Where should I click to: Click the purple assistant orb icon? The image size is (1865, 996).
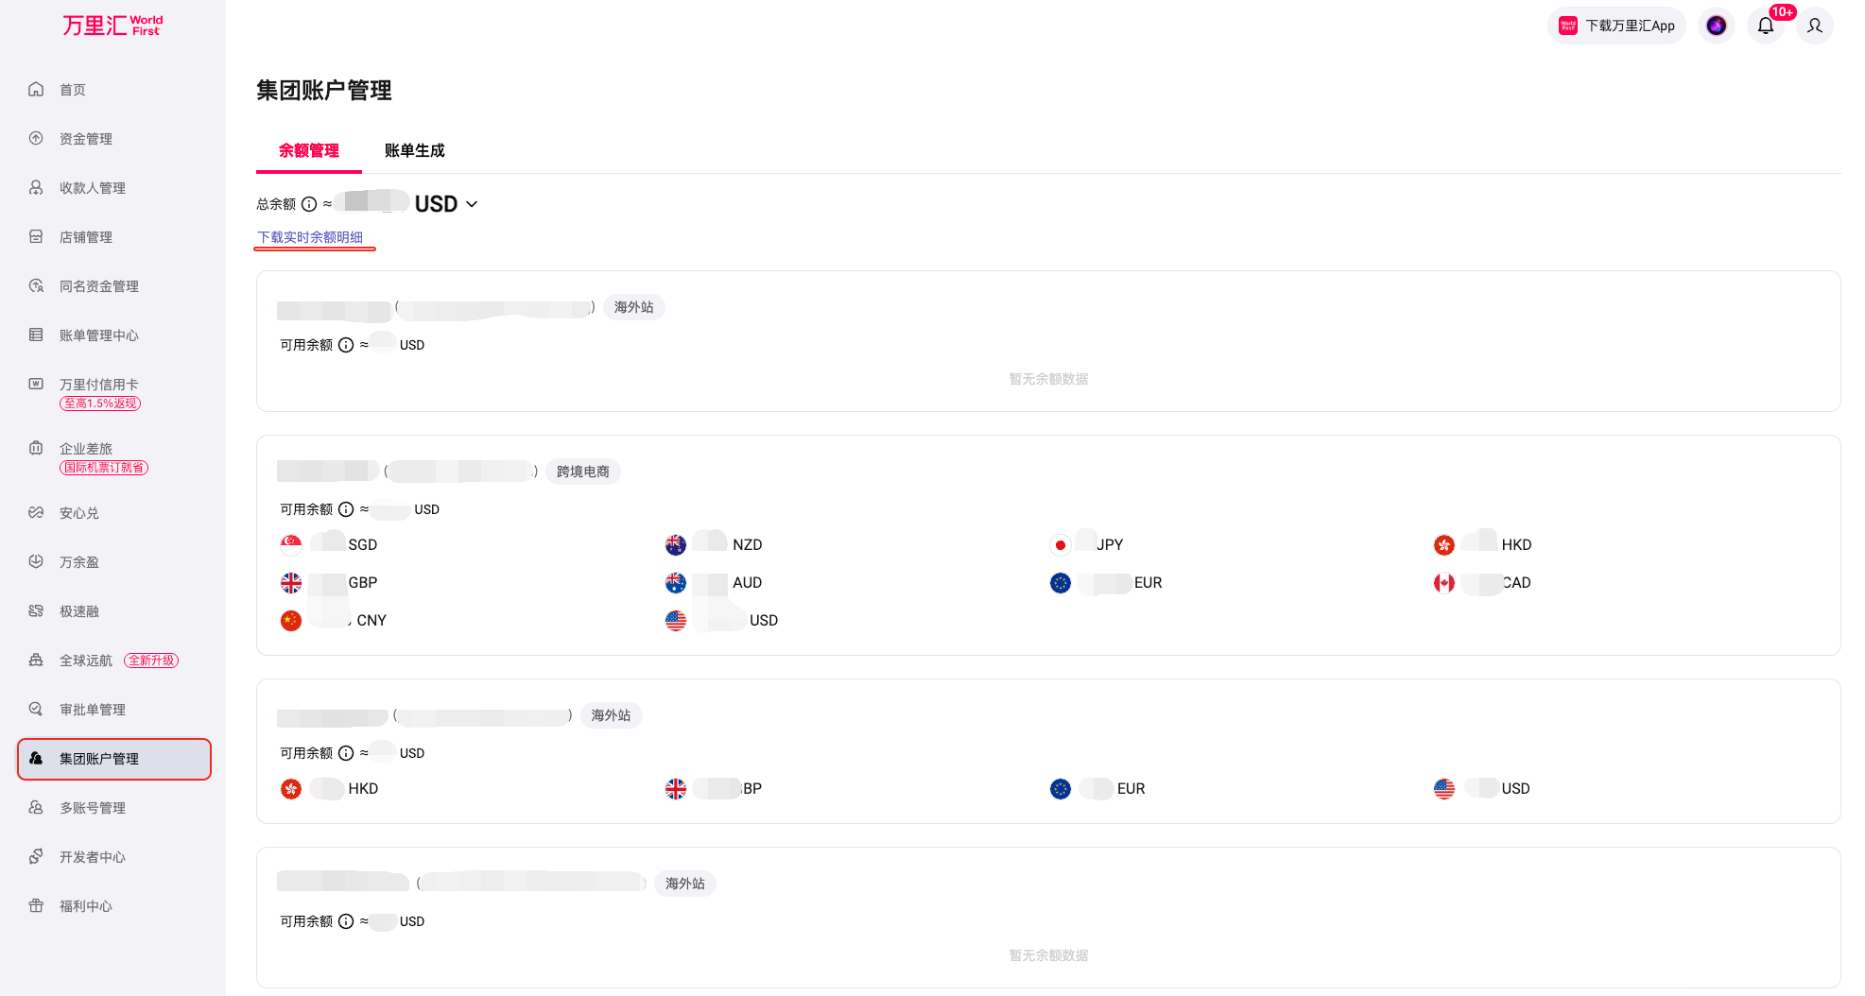point(1716,26)
